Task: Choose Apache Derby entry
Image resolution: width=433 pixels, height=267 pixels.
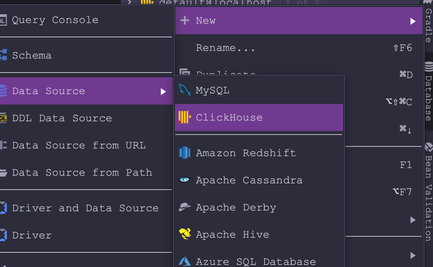Action: tap(259, 207)
